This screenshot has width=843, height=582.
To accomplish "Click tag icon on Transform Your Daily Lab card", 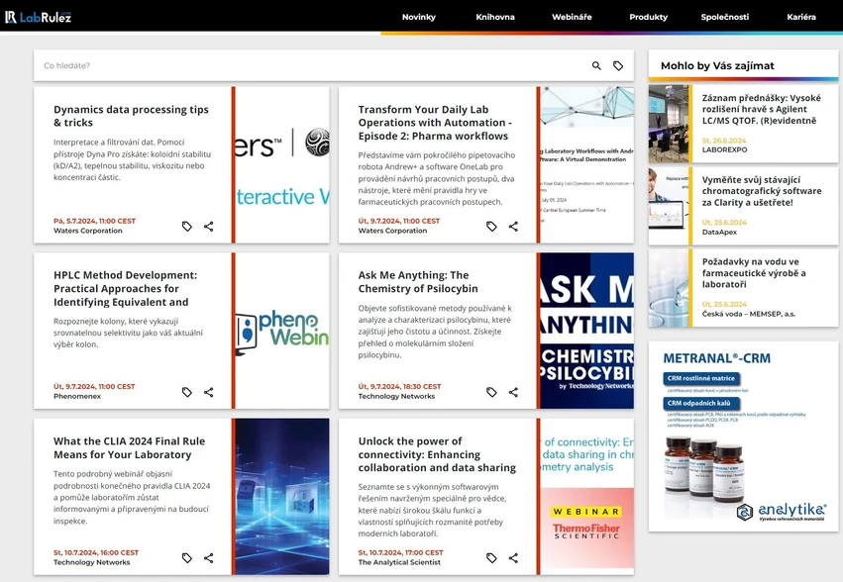I will [x=491, y=227].
